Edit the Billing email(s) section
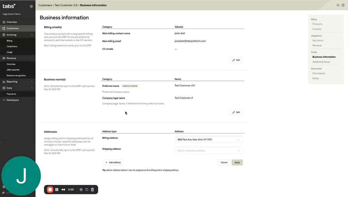 [236, 60]
